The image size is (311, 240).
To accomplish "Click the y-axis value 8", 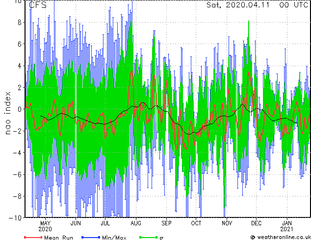I will coord(20,23).
